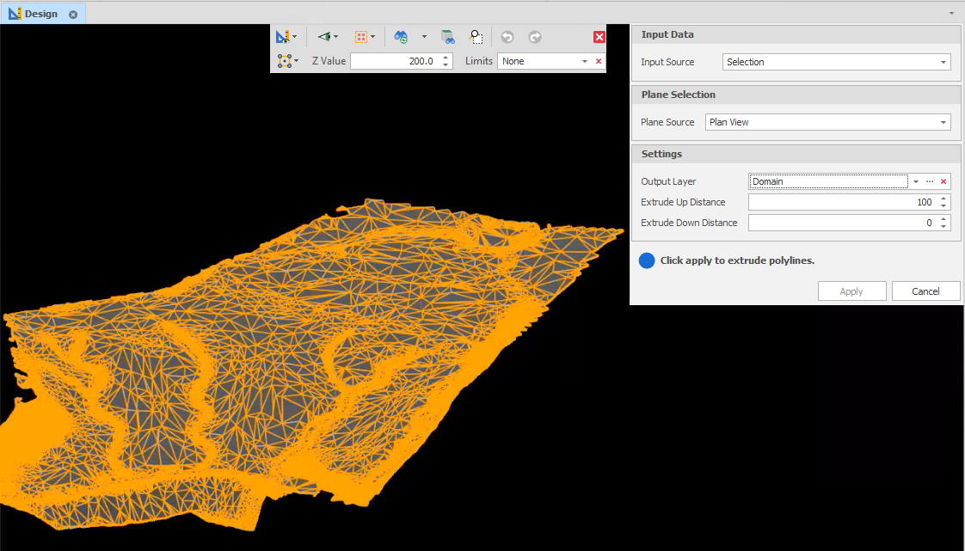
Task: Click the Apply button
Action: [851, 291]
